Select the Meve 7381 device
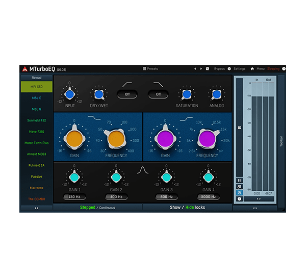 37,132
